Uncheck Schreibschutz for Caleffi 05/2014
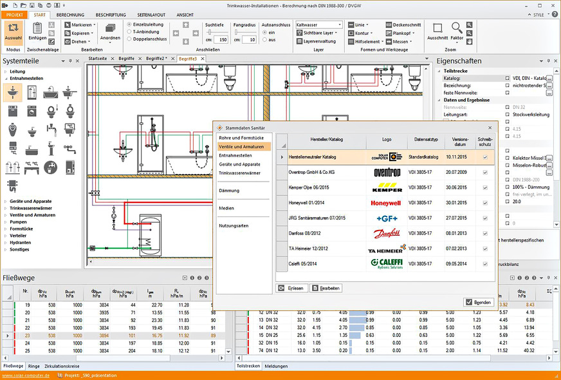The image size is (561, 380). (485, 263)
